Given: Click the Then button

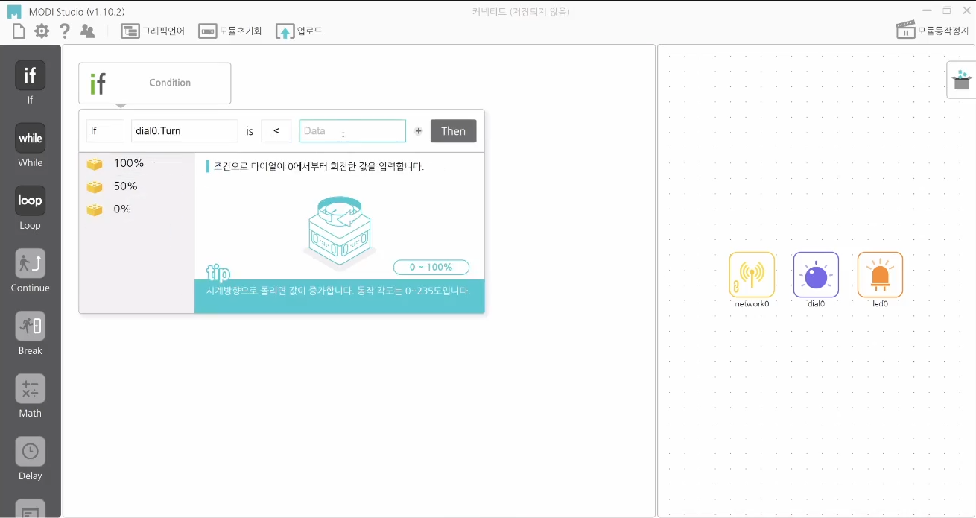Looking at the screenshot, I should point(453,131).
